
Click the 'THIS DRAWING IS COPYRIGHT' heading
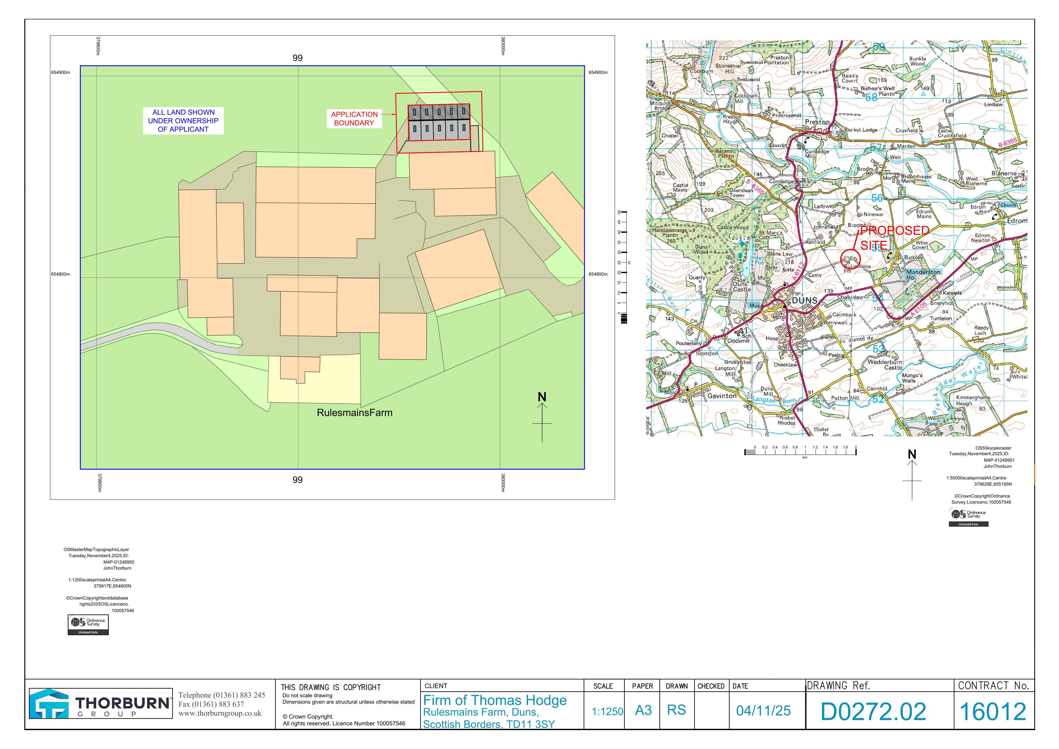pyautogui.click(x=331, y=687)
